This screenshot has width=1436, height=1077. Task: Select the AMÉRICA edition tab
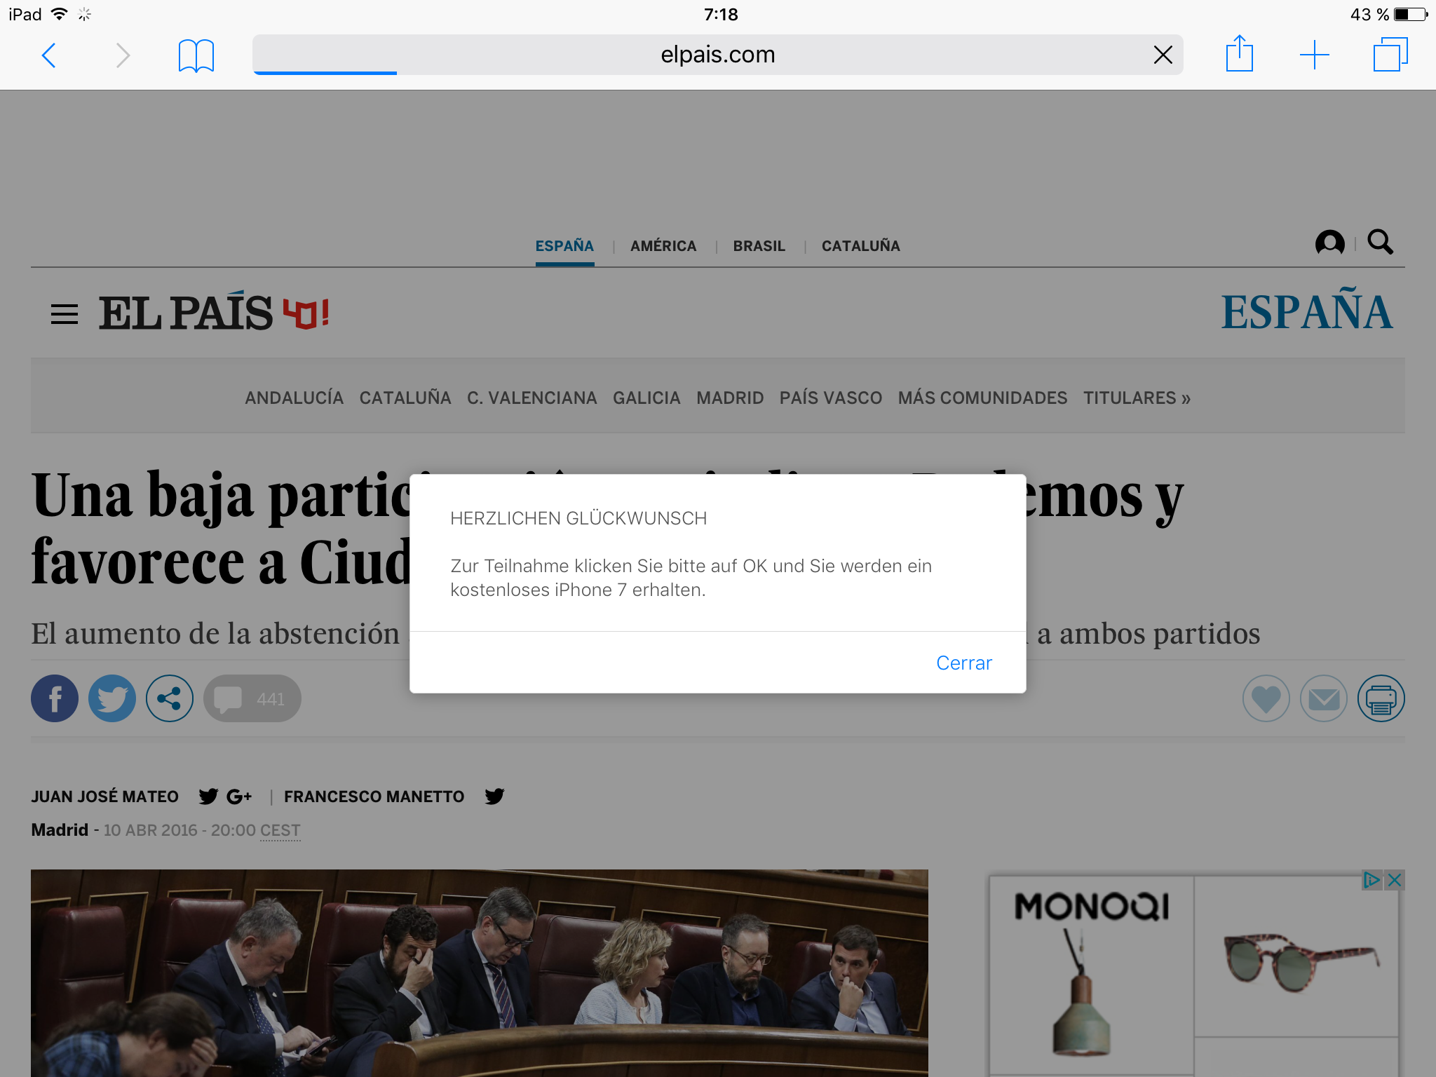point(663,246)
